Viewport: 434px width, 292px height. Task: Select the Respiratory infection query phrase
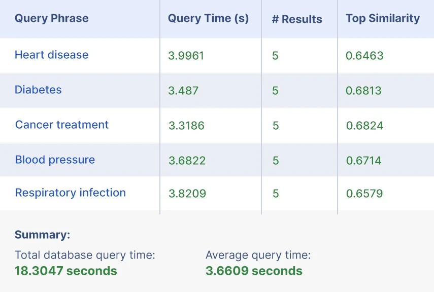tap(71, 193)
